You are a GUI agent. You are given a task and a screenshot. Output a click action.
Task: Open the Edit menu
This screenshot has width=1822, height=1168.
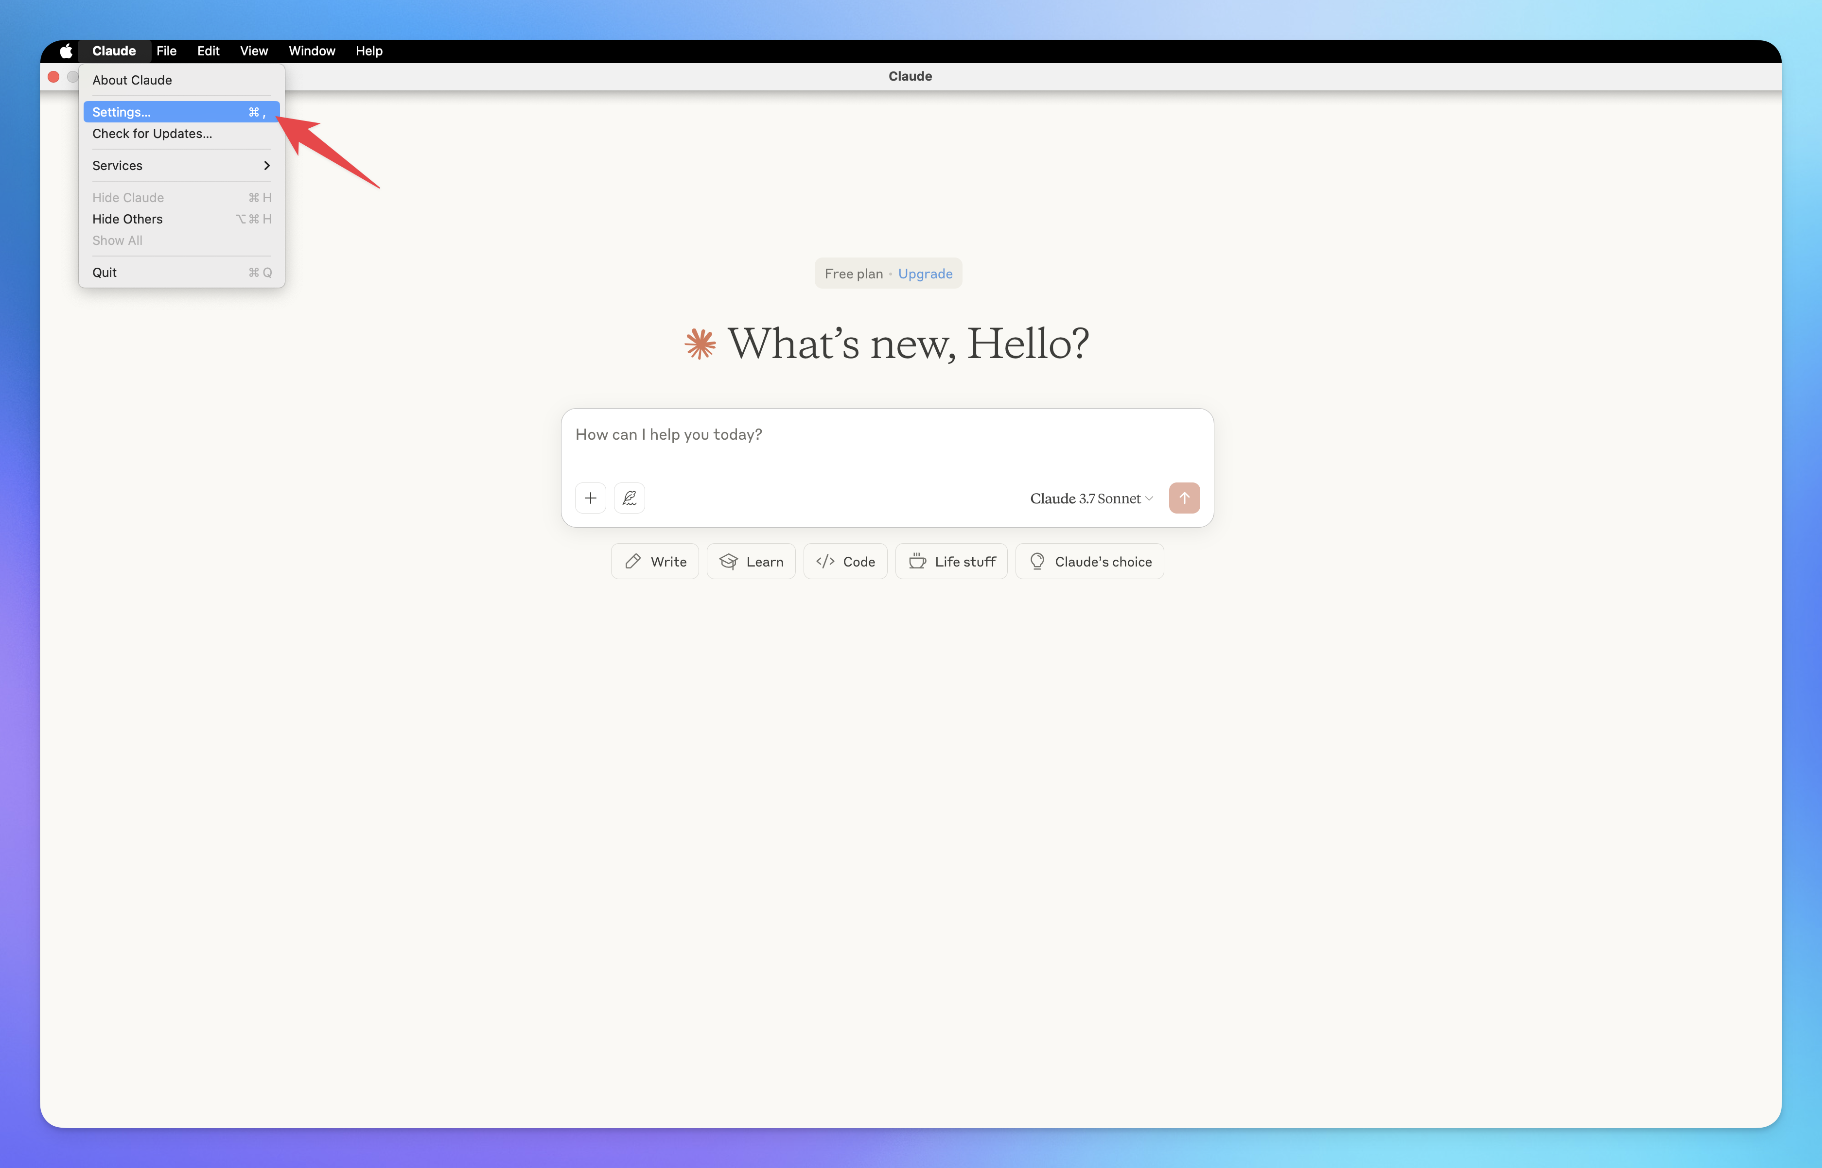point(208,51)
